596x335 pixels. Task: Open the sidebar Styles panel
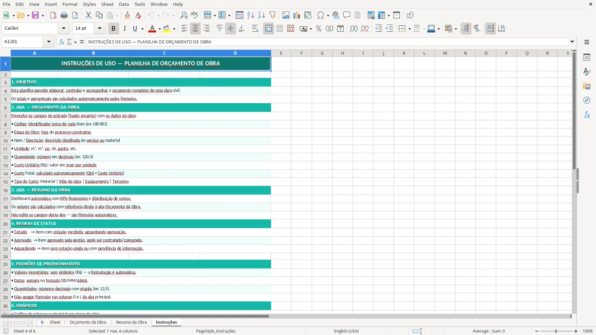[x=587, y=71]
